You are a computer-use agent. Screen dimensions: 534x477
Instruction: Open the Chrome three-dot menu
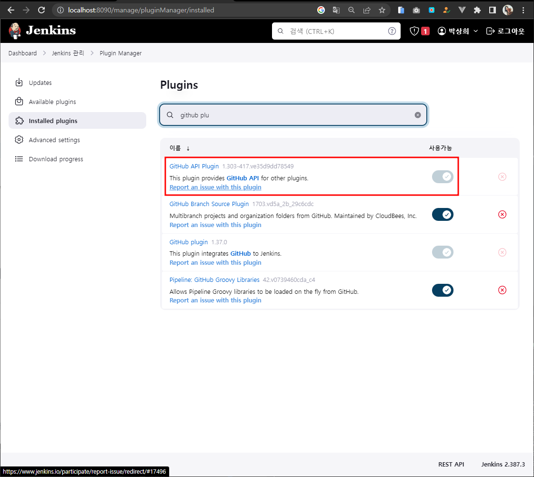(524, 10)
